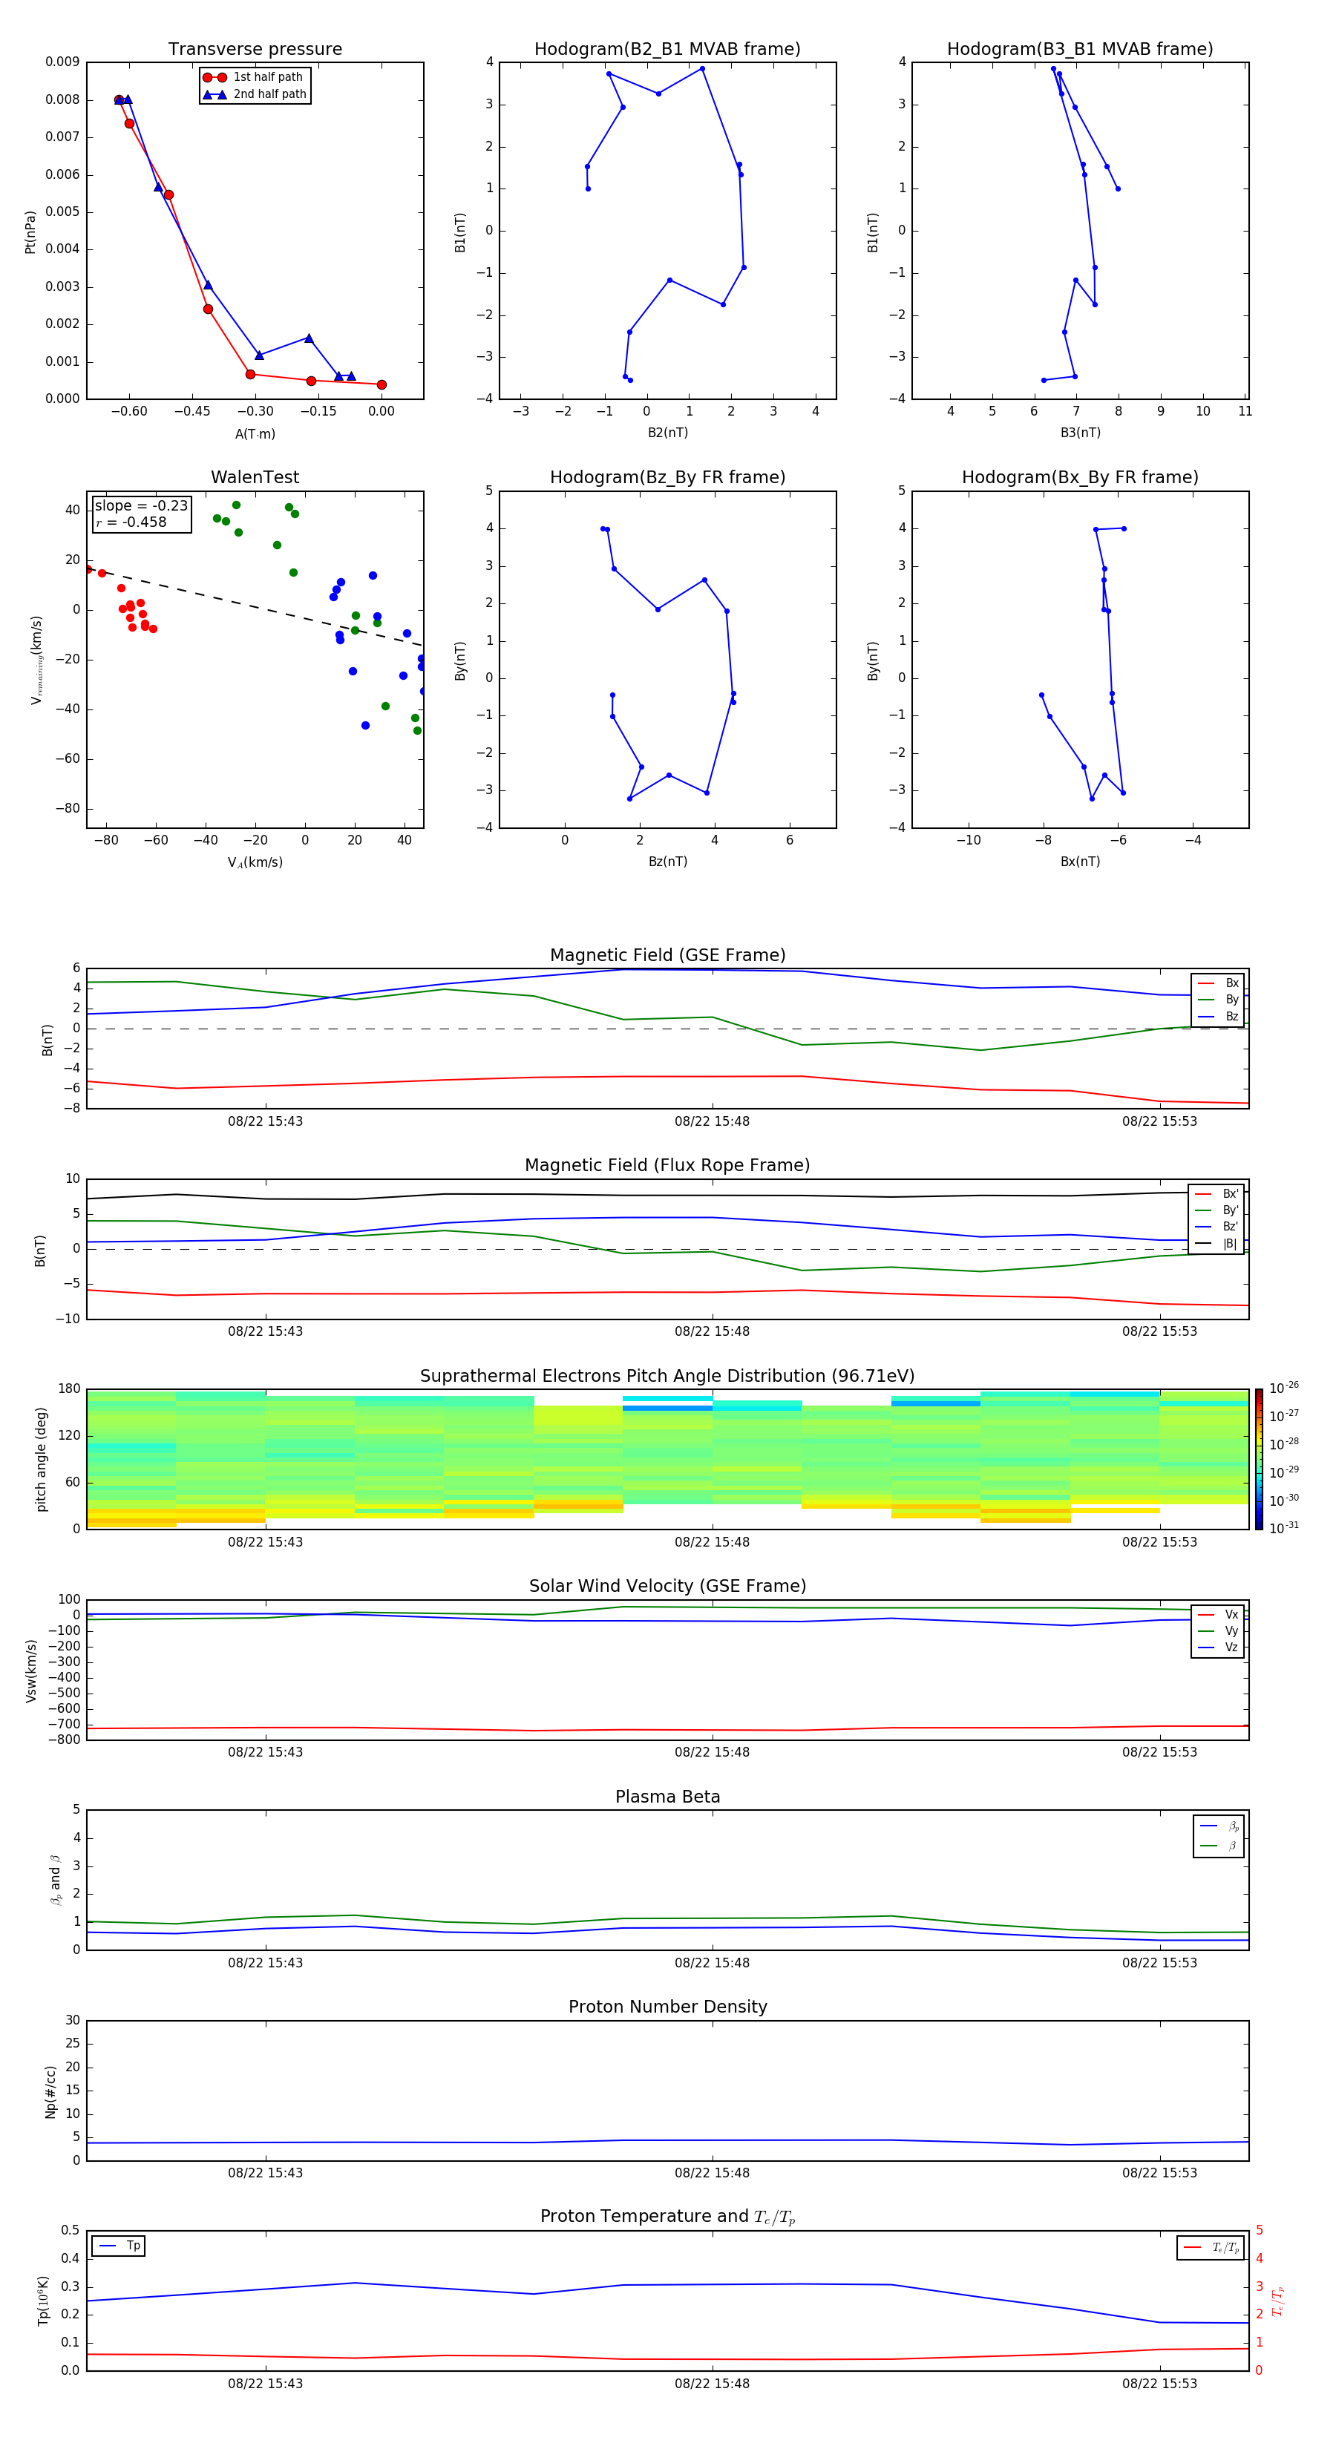Select the Te/Tp legend entry in temperature panel
Viewport: 1336px width, 2449px height.
pos(1211,2247)
